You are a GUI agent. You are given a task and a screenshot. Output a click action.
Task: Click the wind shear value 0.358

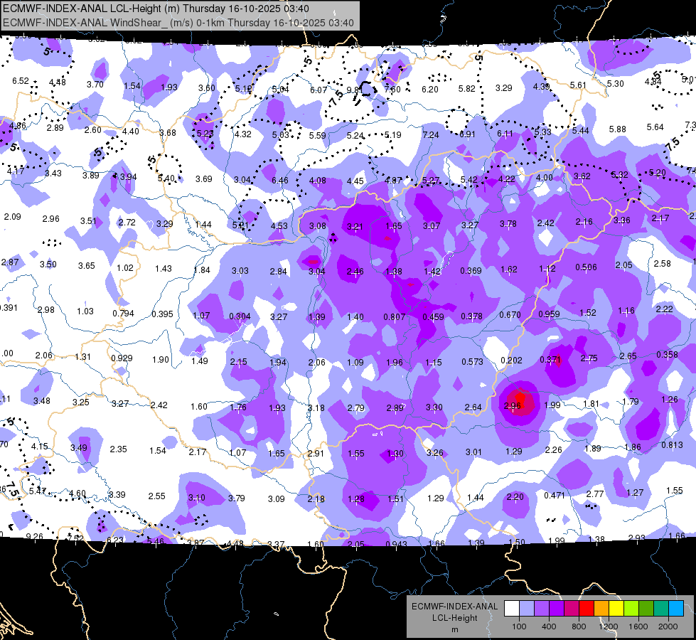click(667, 354)
